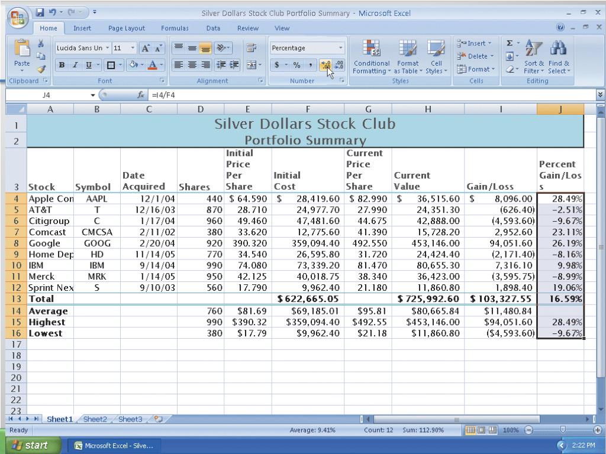Open the Review ribbon tab
The width and height of the screenshot is (606, 454).
[x=248, y=28]
